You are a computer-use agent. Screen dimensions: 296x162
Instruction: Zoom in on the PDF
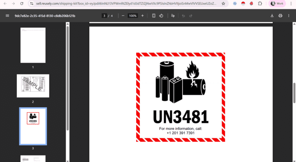(x=143, y=16)
